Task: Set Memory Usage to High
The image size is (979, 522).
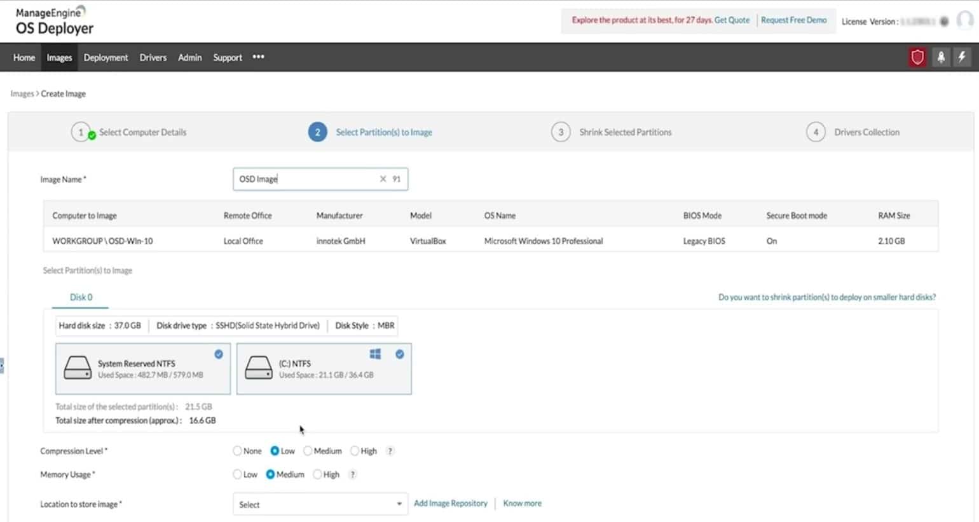Action: pos(317,474)
